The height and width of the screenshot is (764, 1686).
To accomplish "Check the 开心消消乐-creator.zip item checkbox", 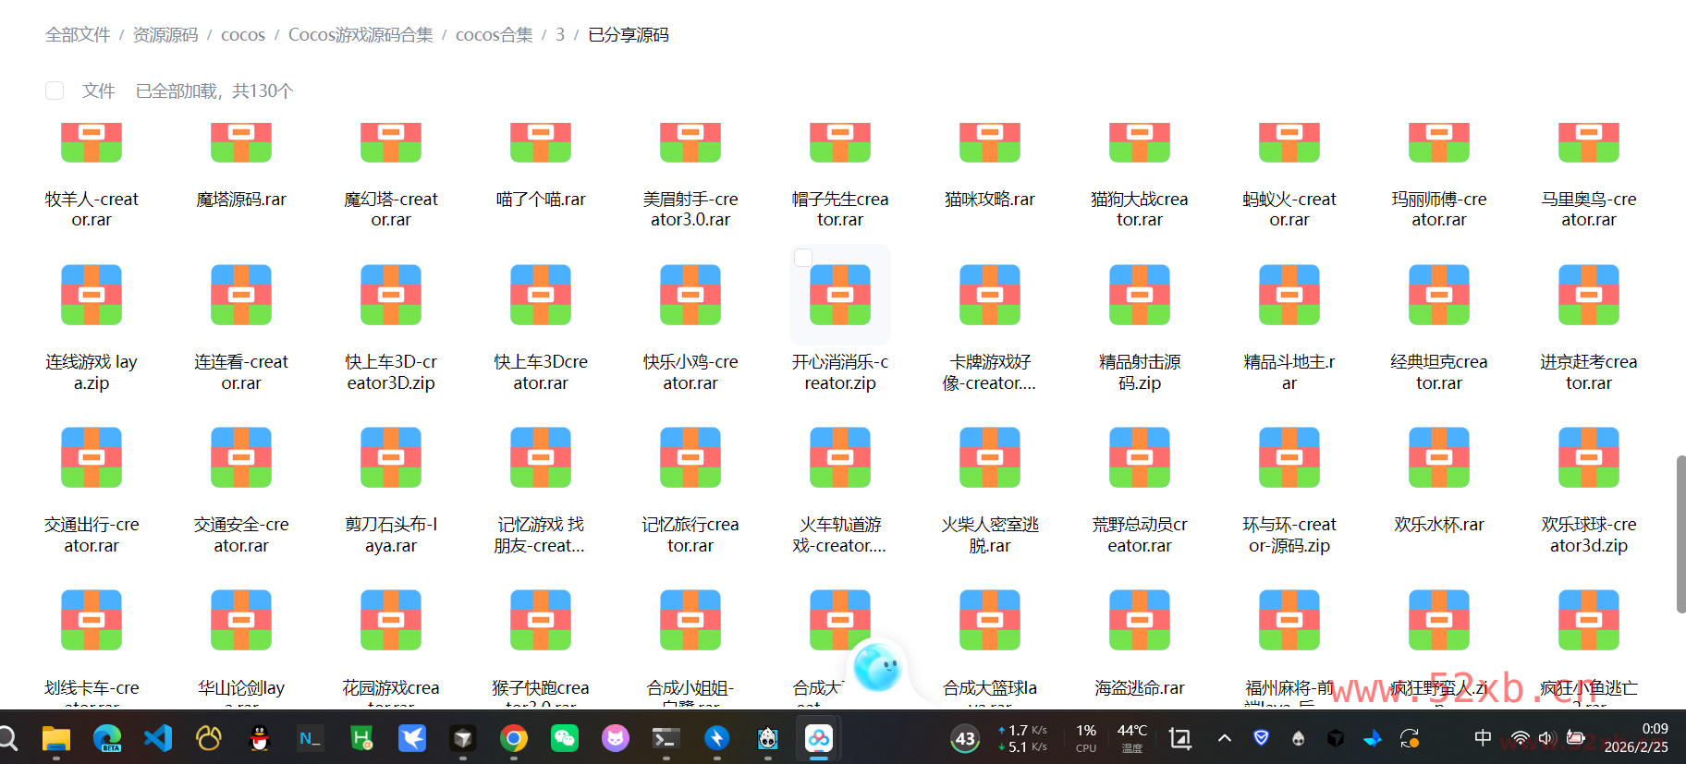I will 803,258.
